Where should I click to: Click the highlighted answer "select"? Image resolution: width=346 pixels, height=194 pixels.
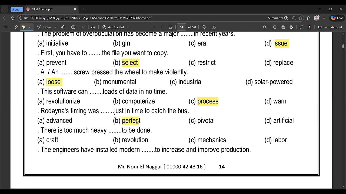point(130,63)
